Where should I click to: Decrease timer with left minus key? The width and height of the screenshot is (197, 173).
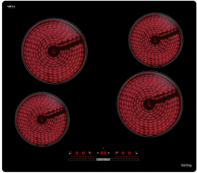98,153
